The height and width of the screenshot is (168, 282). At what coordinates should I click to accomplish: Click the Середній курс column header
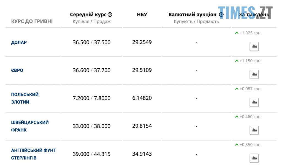point(88,15)
